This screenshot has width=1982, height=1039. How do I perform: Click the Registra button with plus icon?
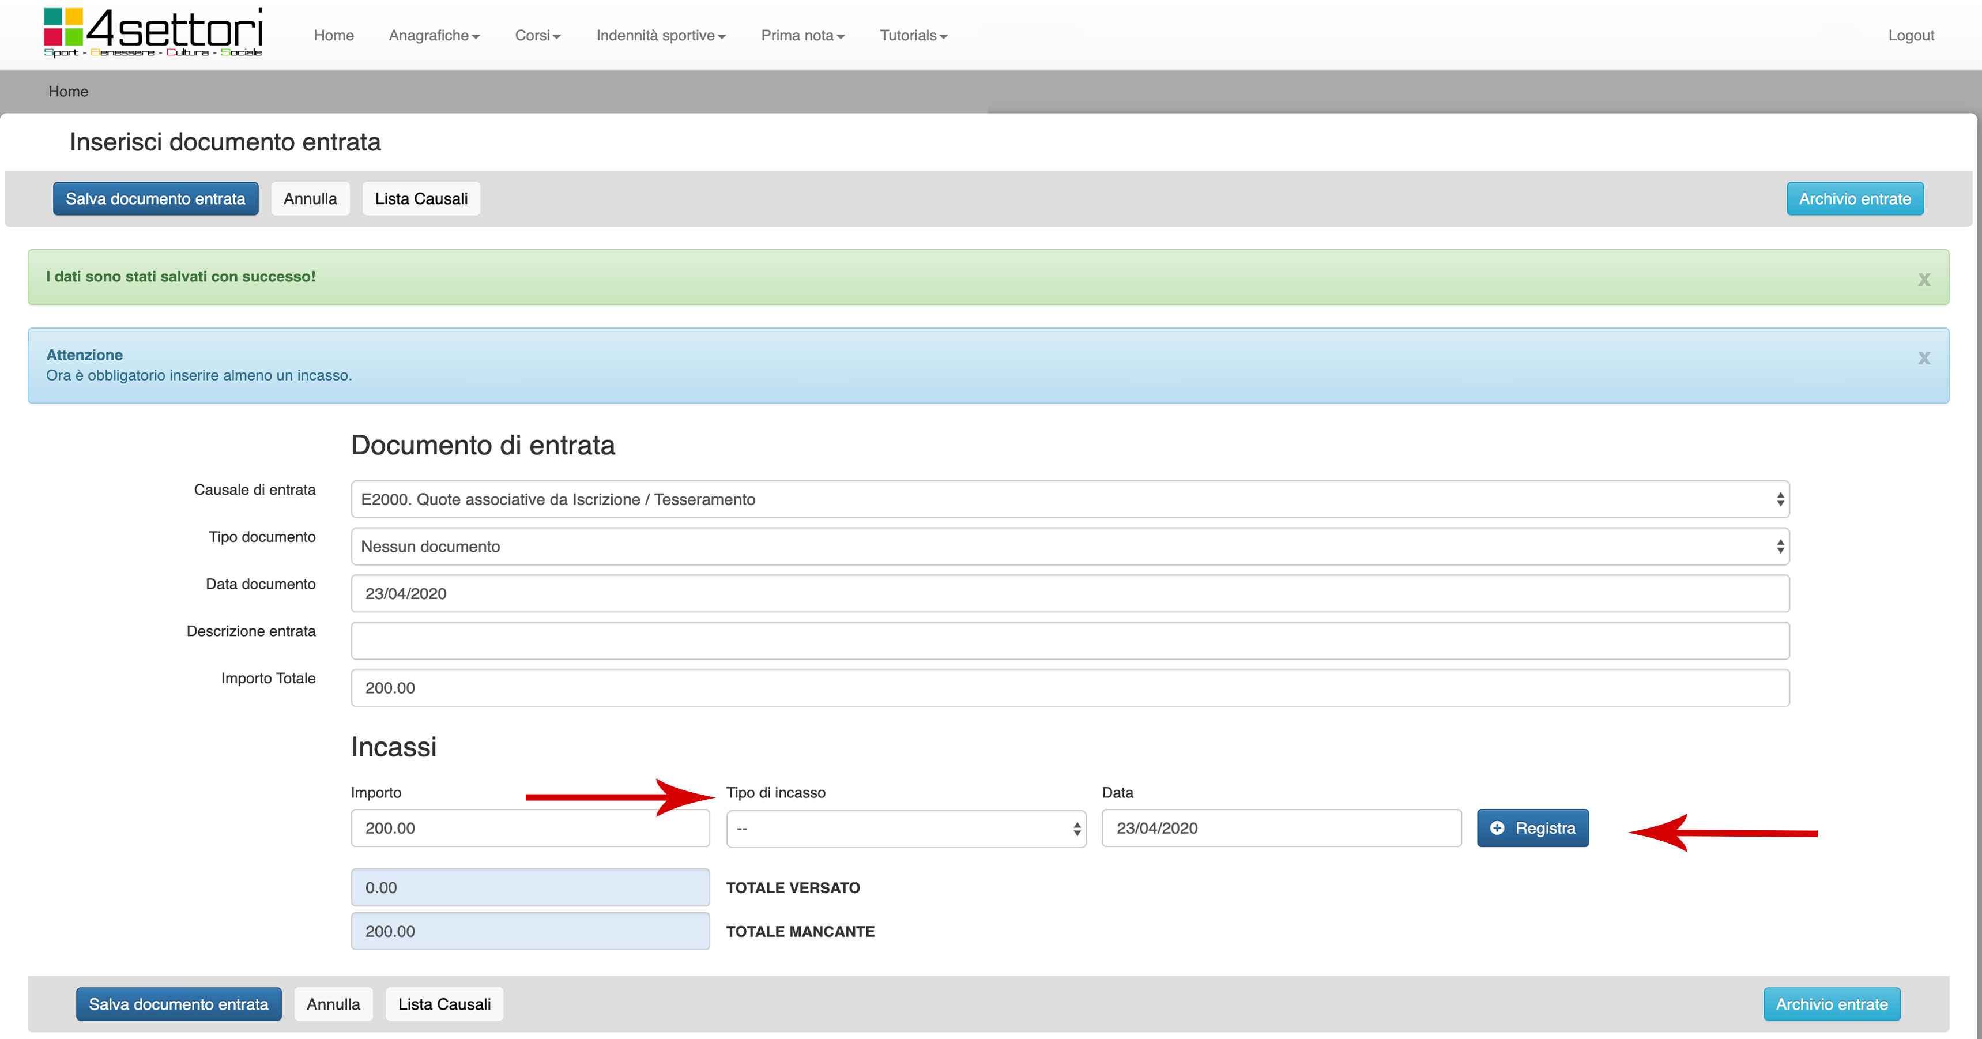tap(1532, 828)
